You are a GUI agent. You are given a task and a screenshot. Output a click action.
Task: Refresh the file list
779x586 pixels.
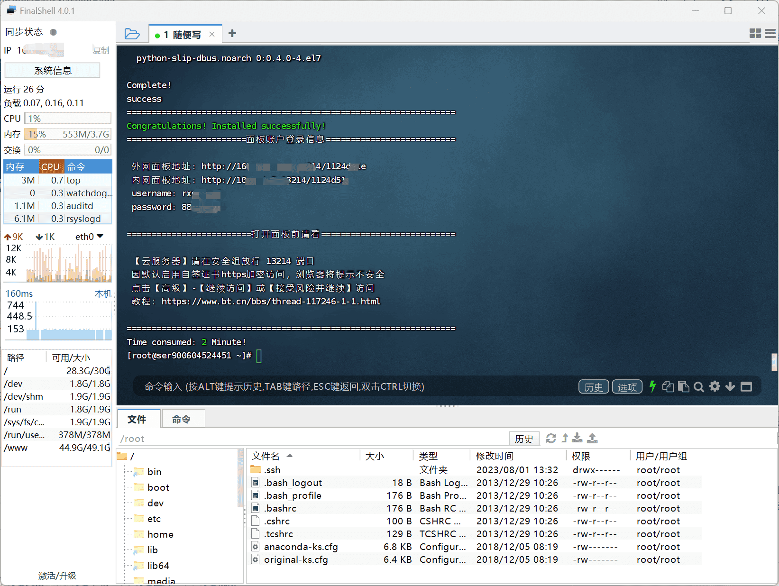(551, 439)
